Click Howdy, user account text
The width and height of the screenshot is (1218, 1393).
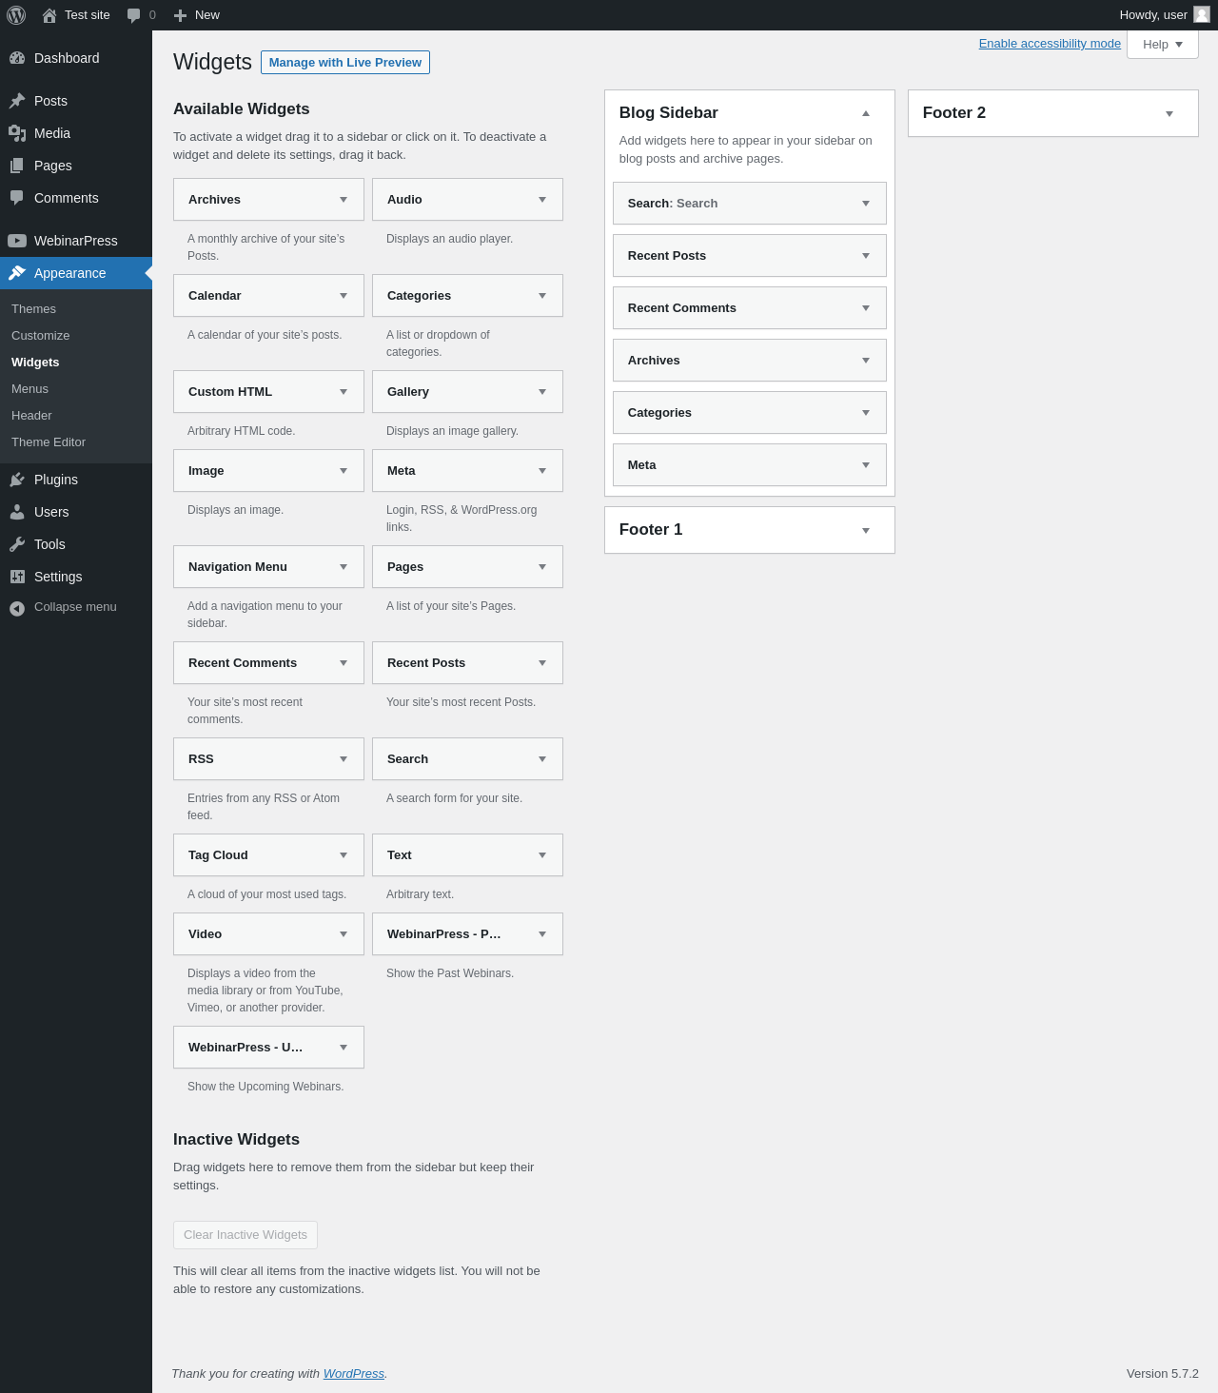(1153, 15)
